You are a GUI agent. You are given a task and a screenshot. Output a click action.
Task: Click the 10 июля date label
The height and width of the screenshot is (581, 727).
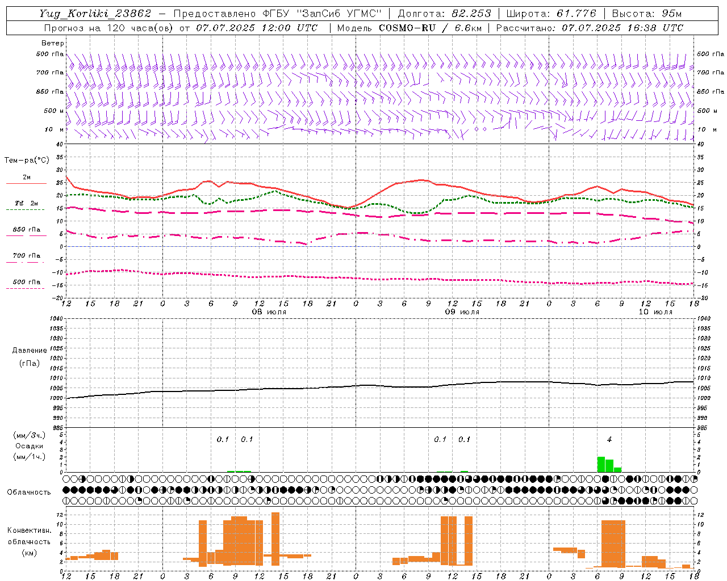(x=655, y=312)
